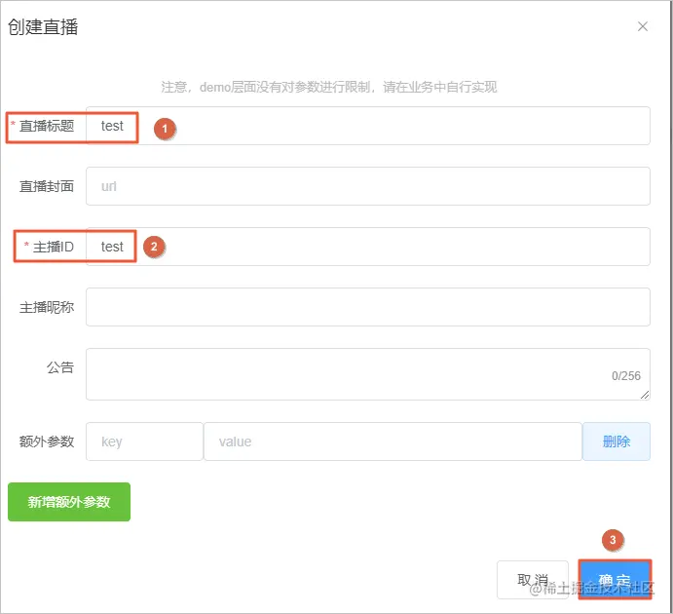Click the demo notice text
Screen dimensions: 673x614
(x=329, y=87)
